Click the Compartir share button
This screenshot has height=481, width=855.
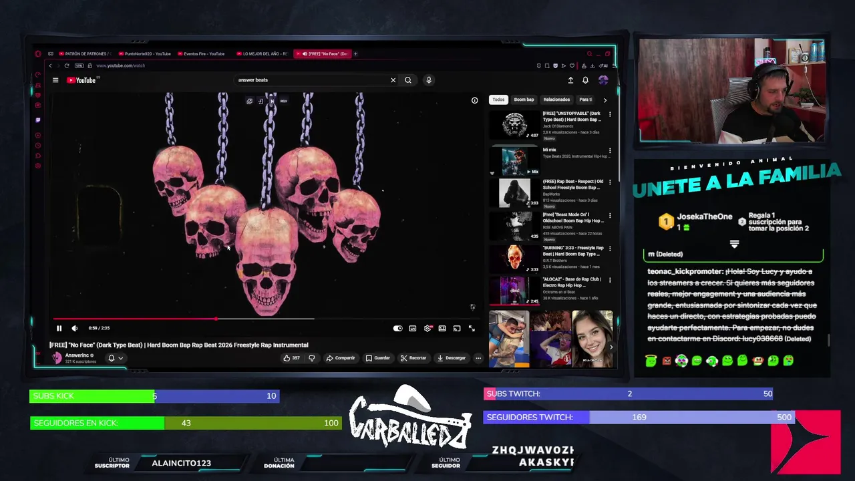341,358
